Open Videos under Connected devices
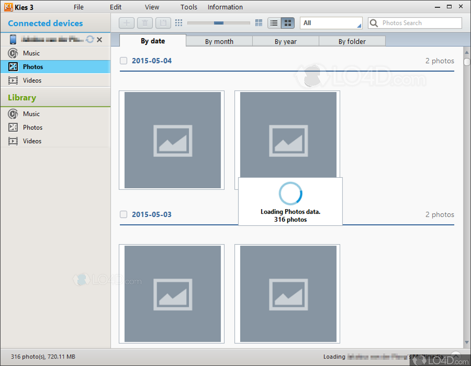471x366 pixels. pyautogui.click(x=56, y=80)
